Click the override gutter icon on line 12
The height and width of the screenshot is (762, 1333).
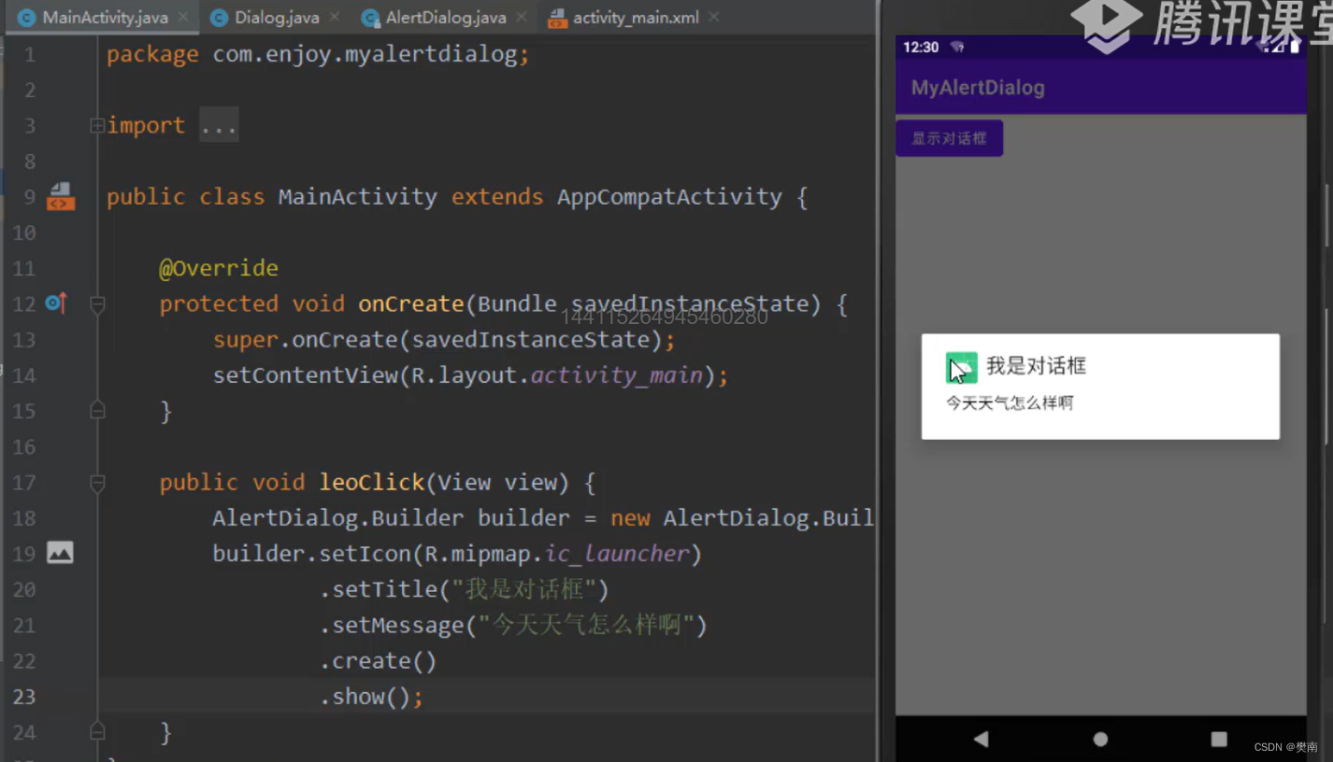(x=56, y=303)
